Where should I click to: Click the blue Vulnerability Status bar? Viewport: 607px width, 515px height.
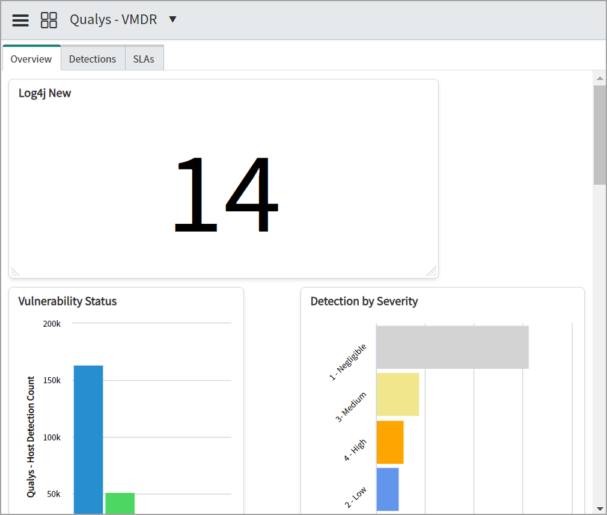tap(88, 439)
